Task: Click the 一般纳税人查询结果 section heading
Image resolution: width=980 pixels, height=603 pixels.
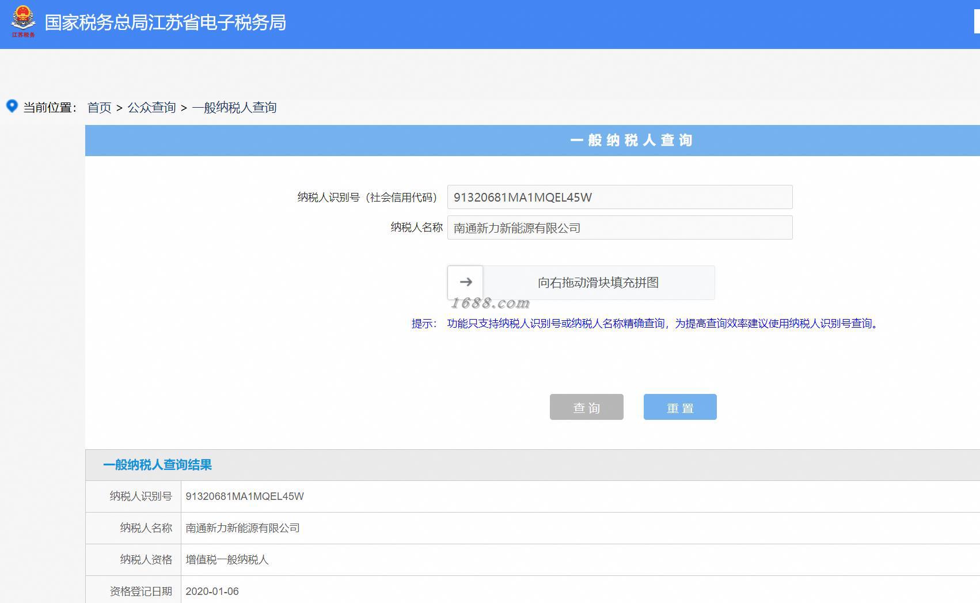Action: pos(157,465)
